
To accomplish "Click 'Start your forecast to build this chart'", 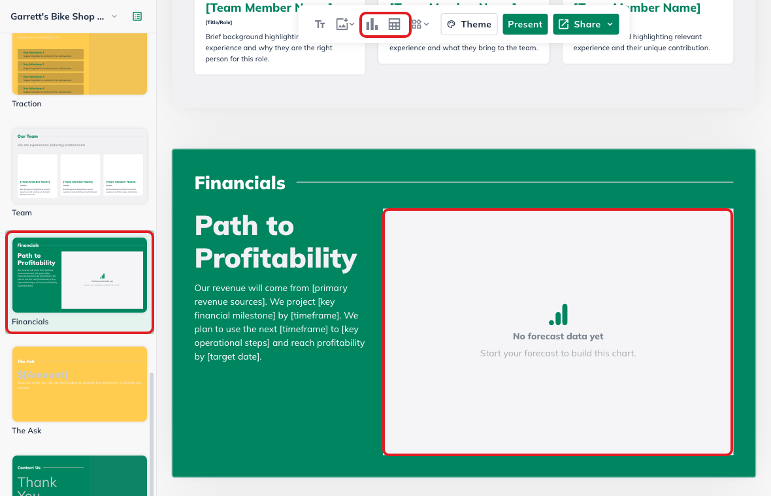I will pos(558,354).
